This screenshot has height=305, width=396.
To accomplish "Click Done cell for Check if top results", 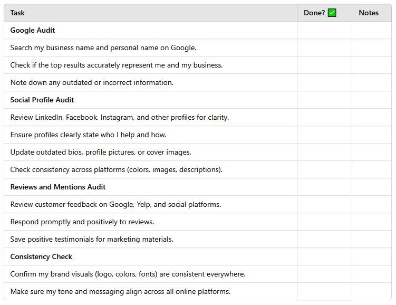I will coord(324,65).
